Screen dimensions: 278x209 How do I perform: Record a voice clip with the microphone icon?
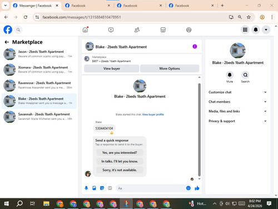click(x=86, y=188)
